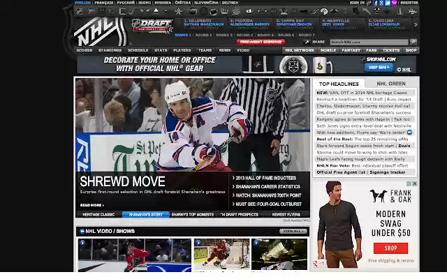Open Standings menu
This screenshot has height=279, width=447.
[110, 50]
